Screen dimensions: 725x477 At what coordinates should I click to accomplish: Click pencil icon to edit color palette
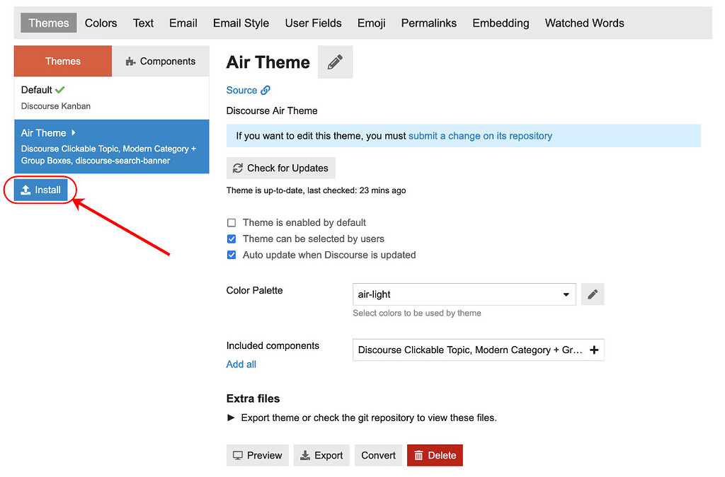coord(593,294)
